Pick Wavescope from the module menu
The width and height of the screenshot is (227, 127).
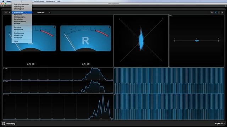[x=22, y=35]
